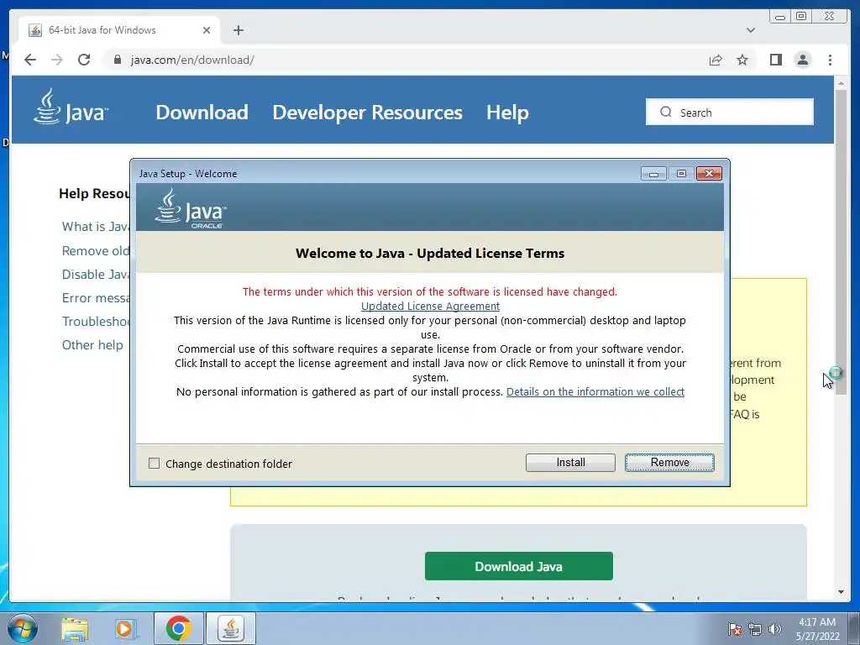
Task: Click the padlock site info icon
Action: (117, 60)
